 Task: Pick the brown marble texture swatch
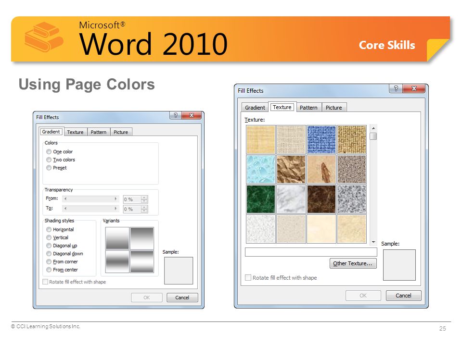[321, 199]
